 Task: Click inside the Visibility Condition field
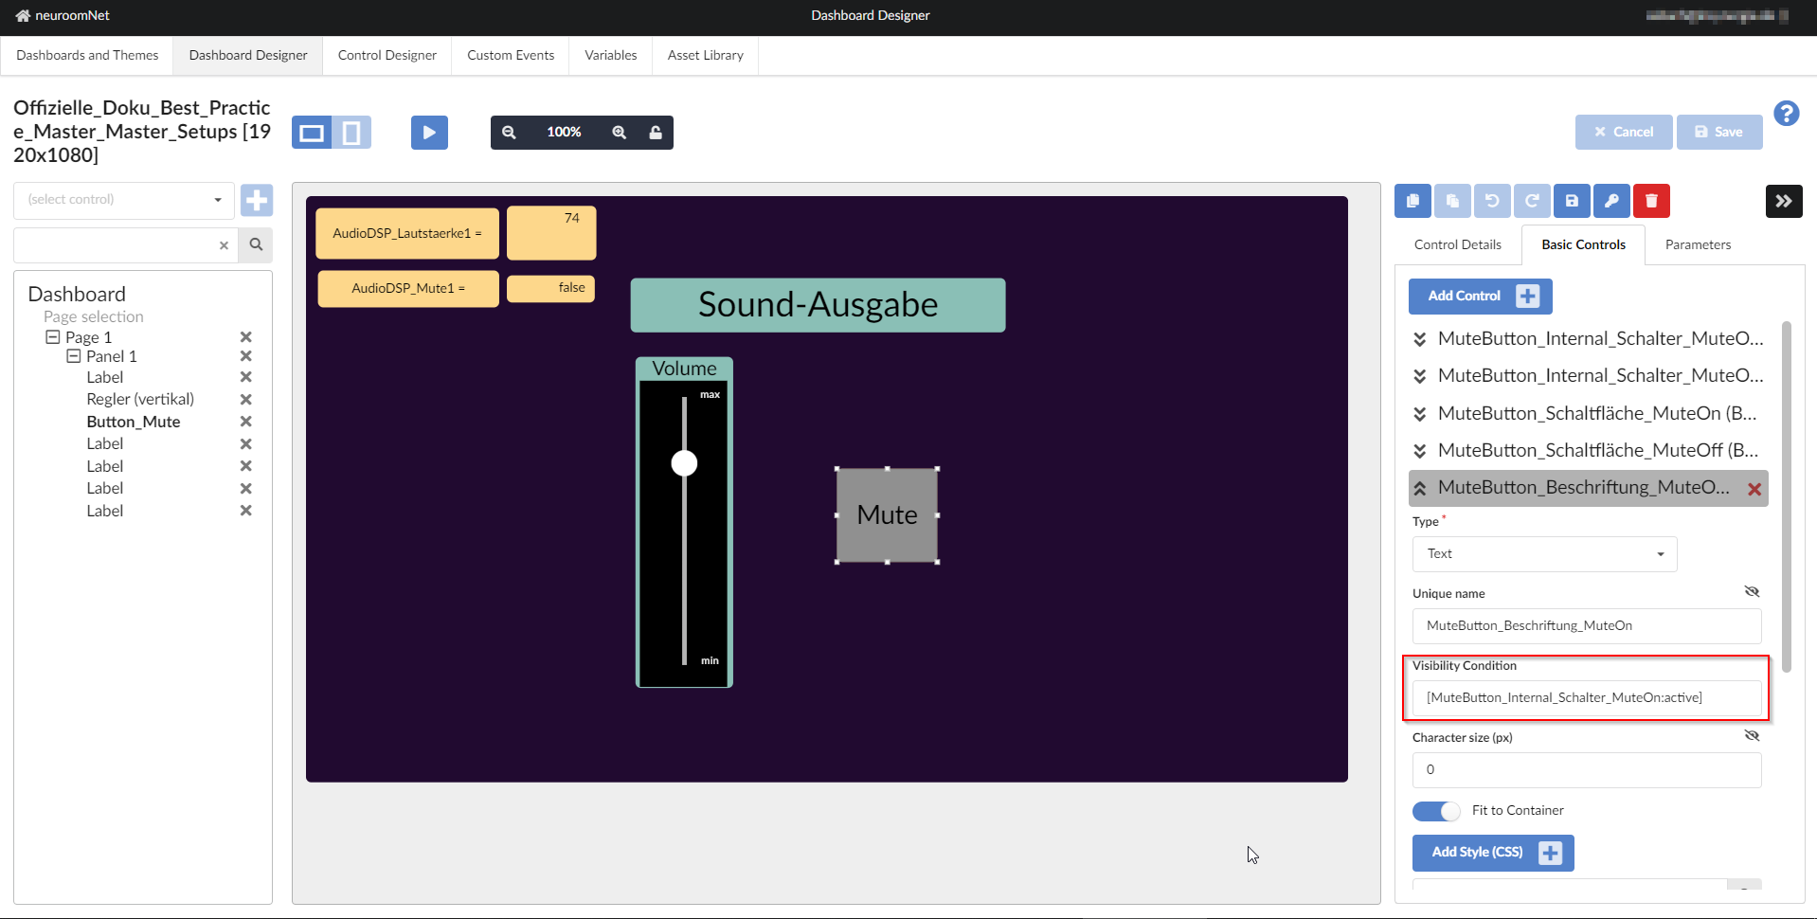[1585, 697]
